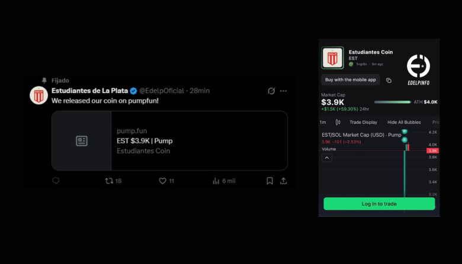Open the pump.fun link preview card
Viewport: 462px width, 264px height.
(169, 141)
